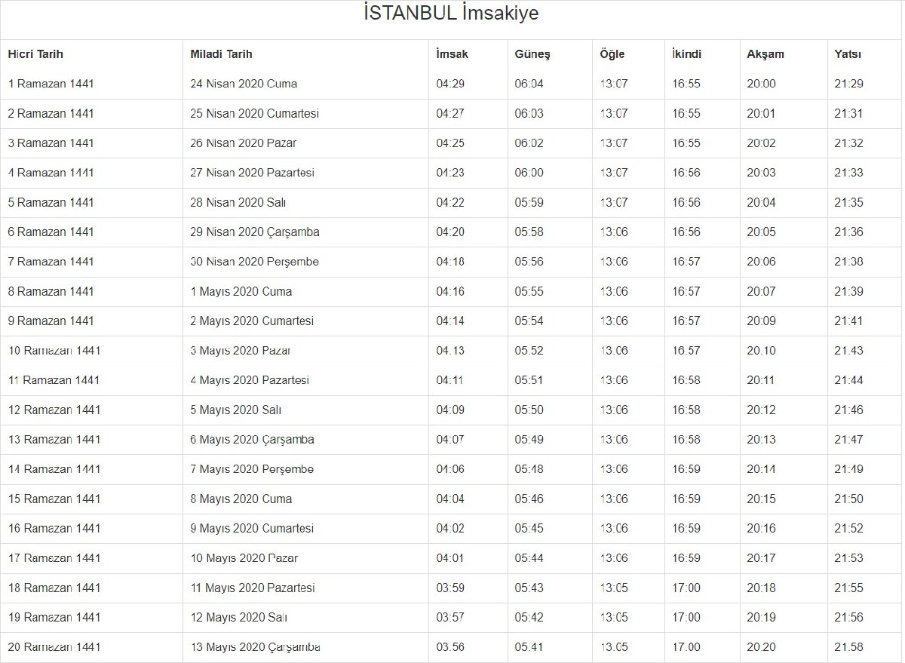Click Yatsı time 21:35
This screenshot has width=905, height=663.
point(848,202)
